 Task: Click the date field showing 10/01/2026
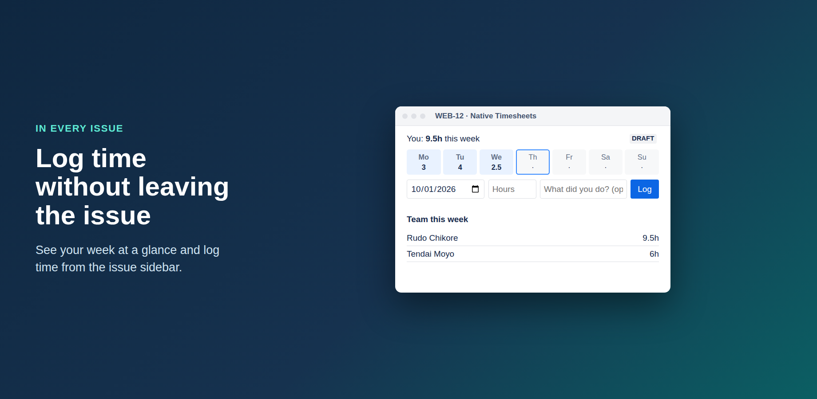pos(445,189)
